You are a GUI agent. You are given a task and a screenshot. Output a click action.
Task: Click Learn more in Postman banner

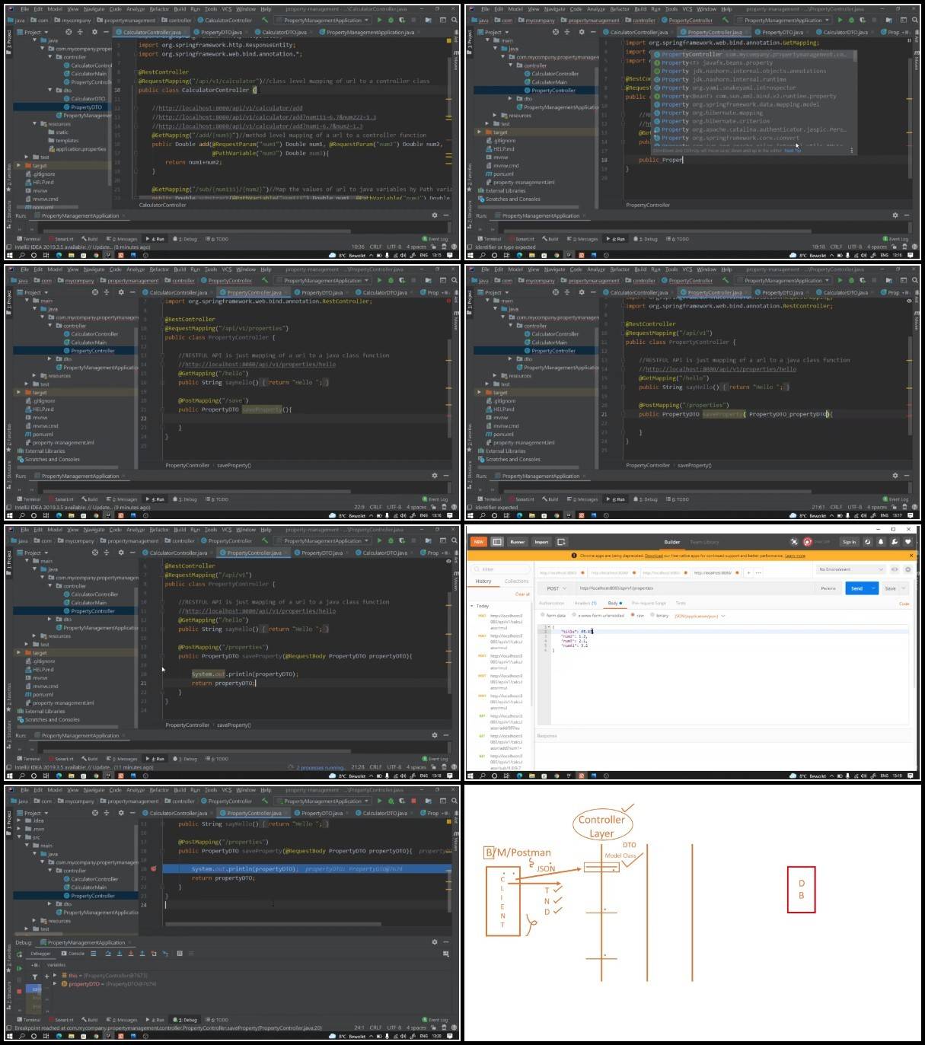pyautogui.click(x=796, y=556)
